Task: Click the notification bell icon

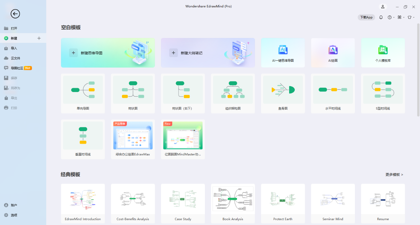Action: point(381,17)
